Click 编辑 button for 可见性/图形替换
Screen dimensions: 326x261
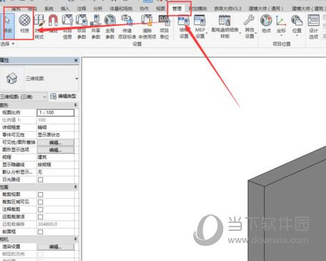(55, 143)
